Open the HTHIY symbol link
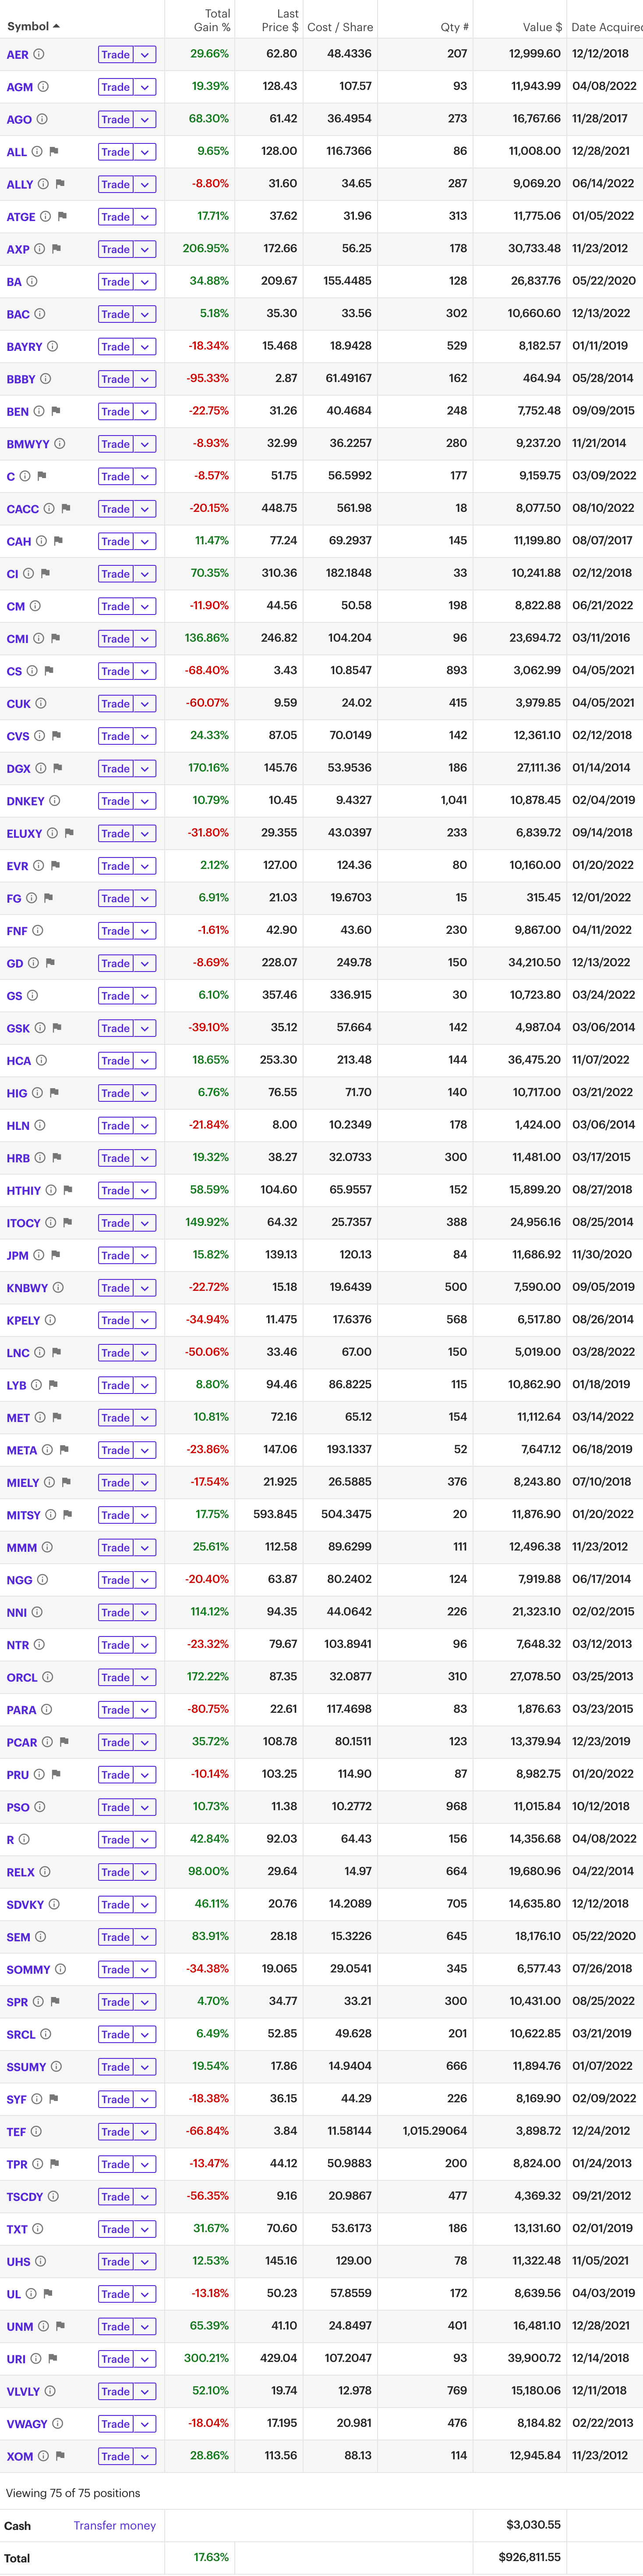 tap(24, 1190)
